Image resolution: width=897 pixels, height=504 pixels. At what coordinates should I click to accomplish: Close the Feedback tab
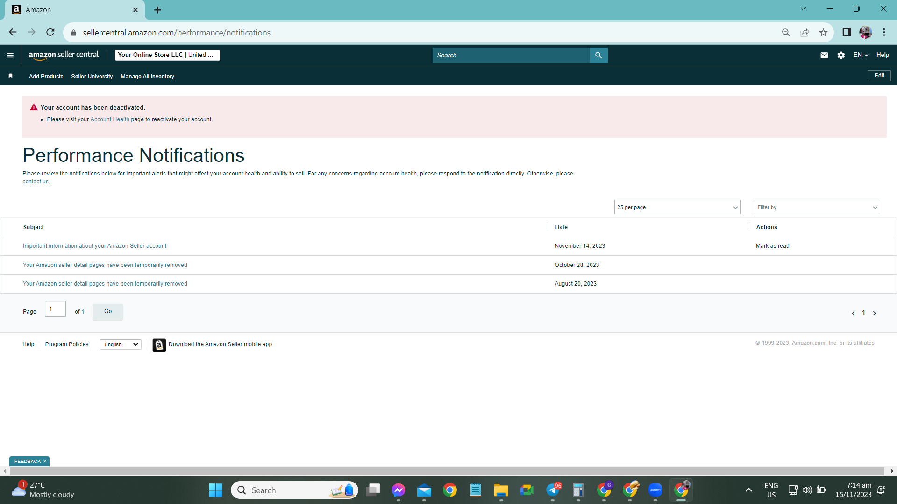coord(45,461)
